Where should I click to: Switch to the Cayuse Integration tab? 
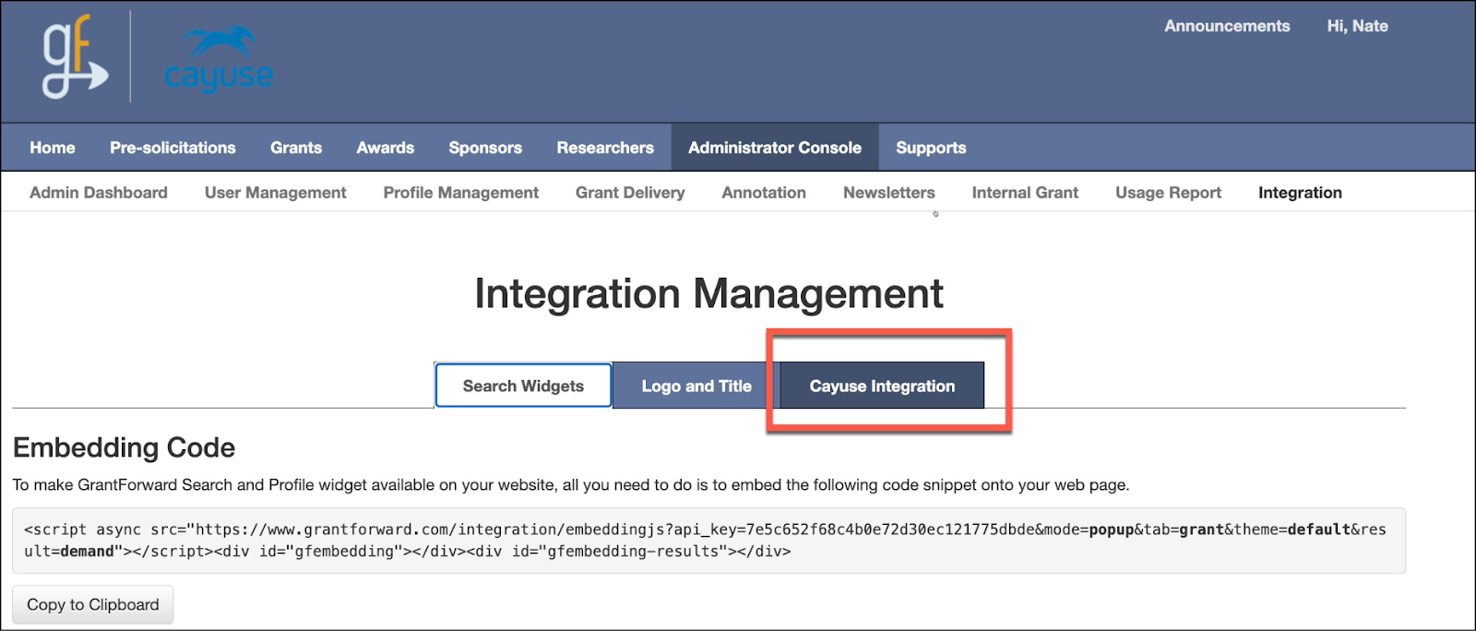coord(882,386)
